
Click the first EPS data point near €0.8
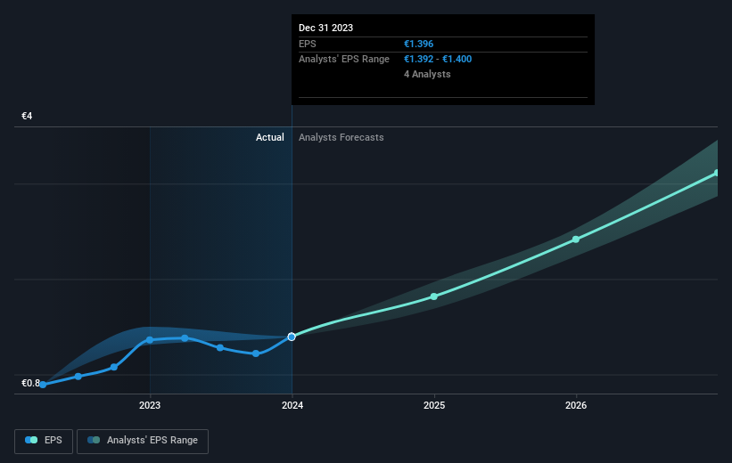(x=43, y=385)
